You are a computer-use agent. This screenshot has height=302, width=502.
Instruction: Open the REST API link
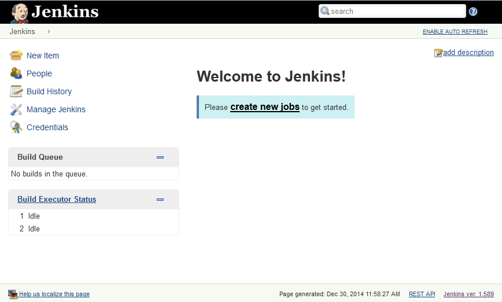(422, 294)
